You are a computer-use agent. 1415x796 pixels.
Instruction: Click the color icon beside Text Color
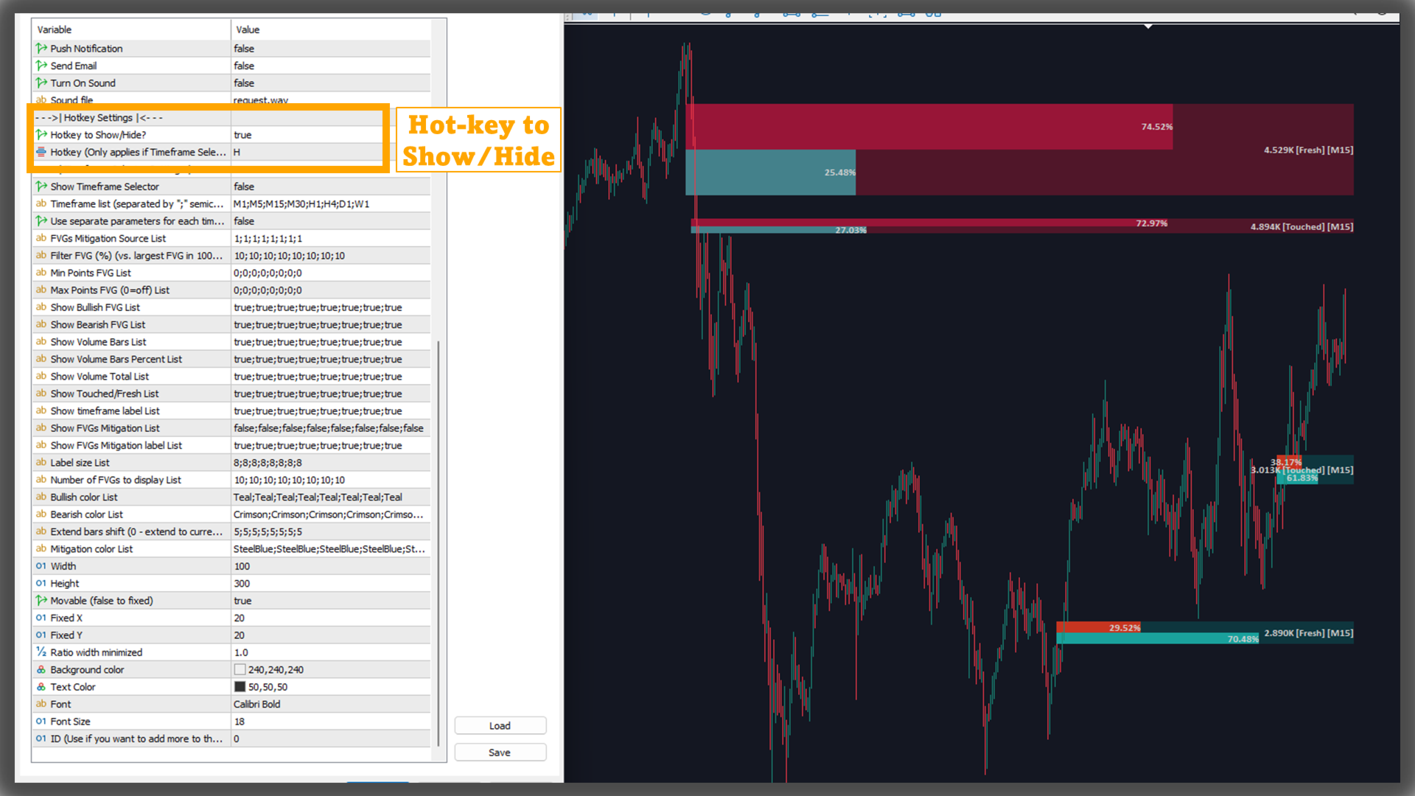click(x=41, y=687)
